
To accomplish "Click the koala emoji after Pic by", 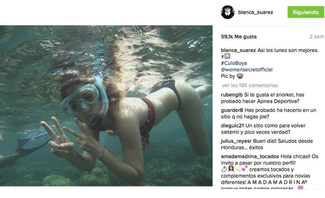I will pyautogui.click(x=240, y=76).
